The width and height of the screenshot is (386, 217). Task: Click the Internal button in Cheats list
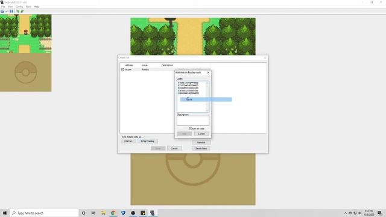click(x=128, y=141)
